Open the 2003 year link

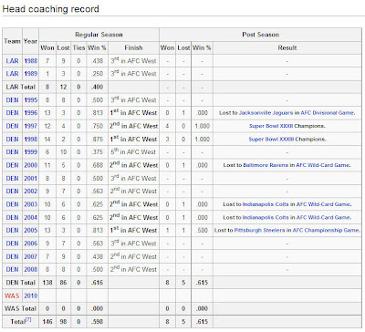click(31, 204)
